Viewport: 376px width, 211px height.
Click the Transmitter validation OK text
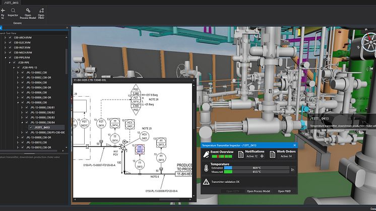(225, 182)
